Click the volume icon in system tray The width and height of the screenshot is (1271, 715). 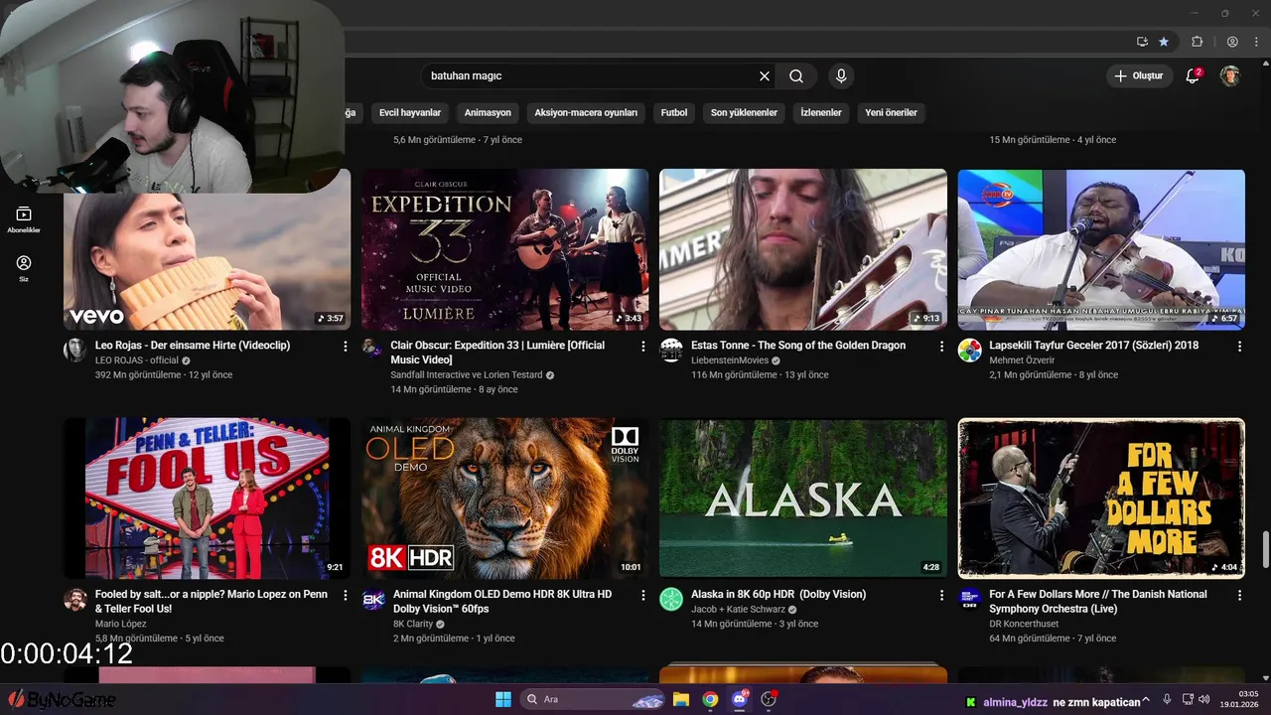pos(1203,699)
